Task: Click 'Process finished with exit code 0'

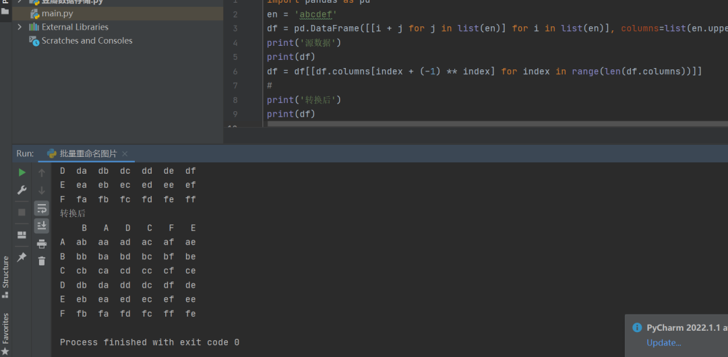Action: click(x=150, y=343)
